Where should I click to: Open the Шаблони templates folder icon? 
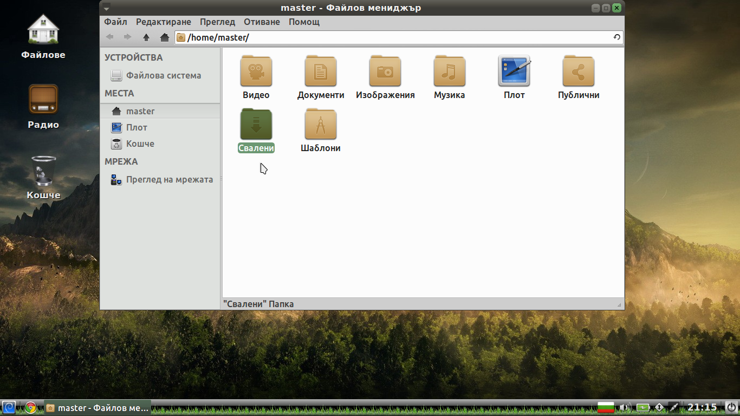(321, 124)
